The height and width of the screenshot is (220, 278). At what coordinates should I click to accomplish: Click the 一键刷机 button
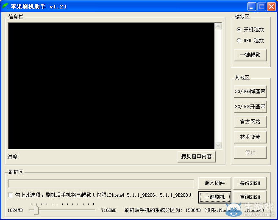coord(215,197)
